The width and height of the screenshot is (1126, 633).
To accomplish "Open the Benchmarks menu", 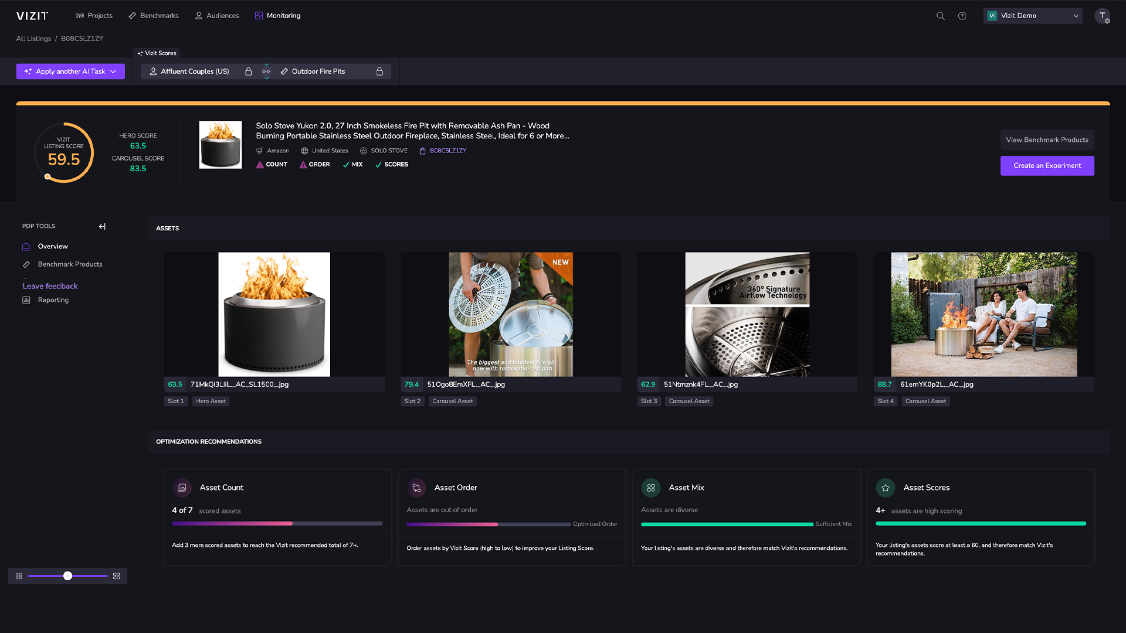I will click(x=153, y=16).
